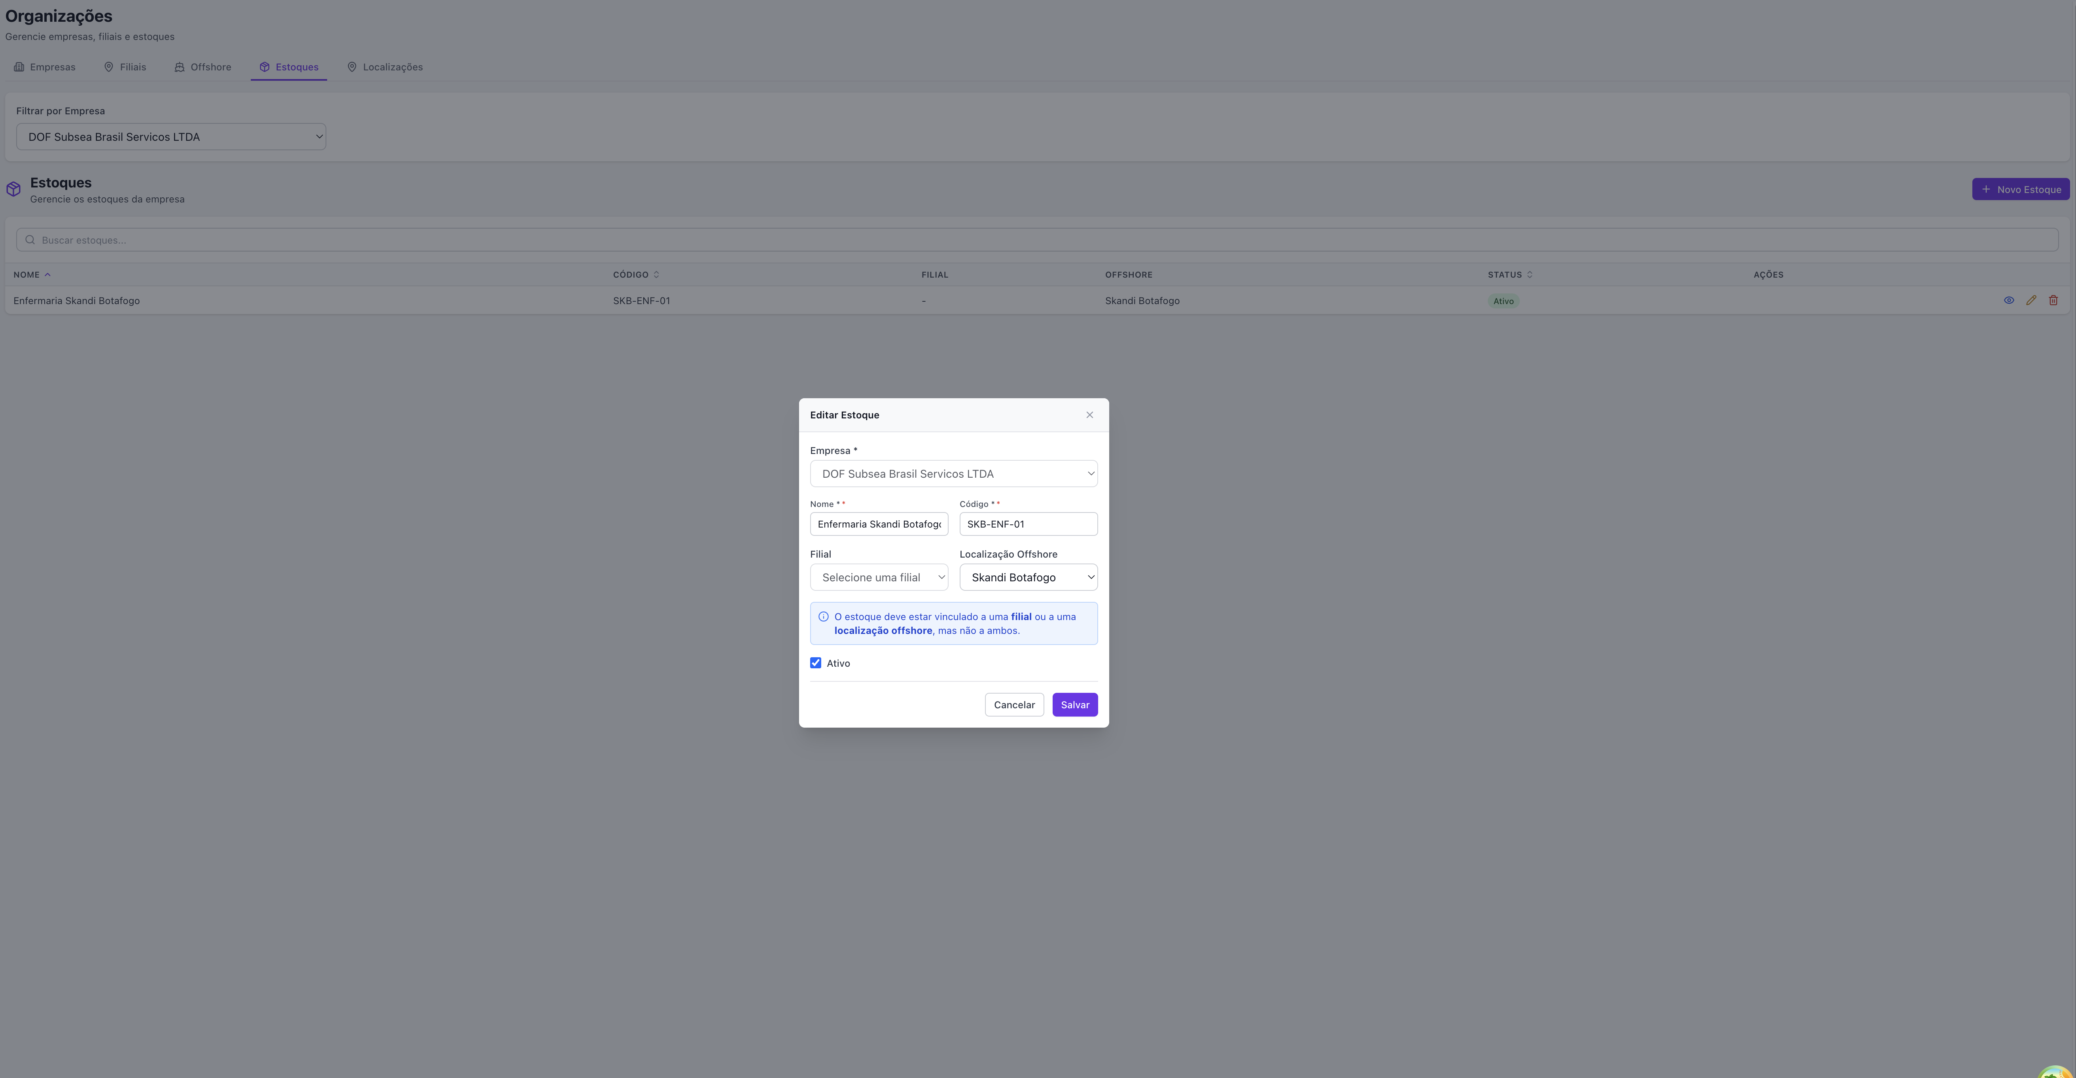Click the search magnifier icon in Buscar estoques
Viewport: 2076px width, 1078px height.
30,240
